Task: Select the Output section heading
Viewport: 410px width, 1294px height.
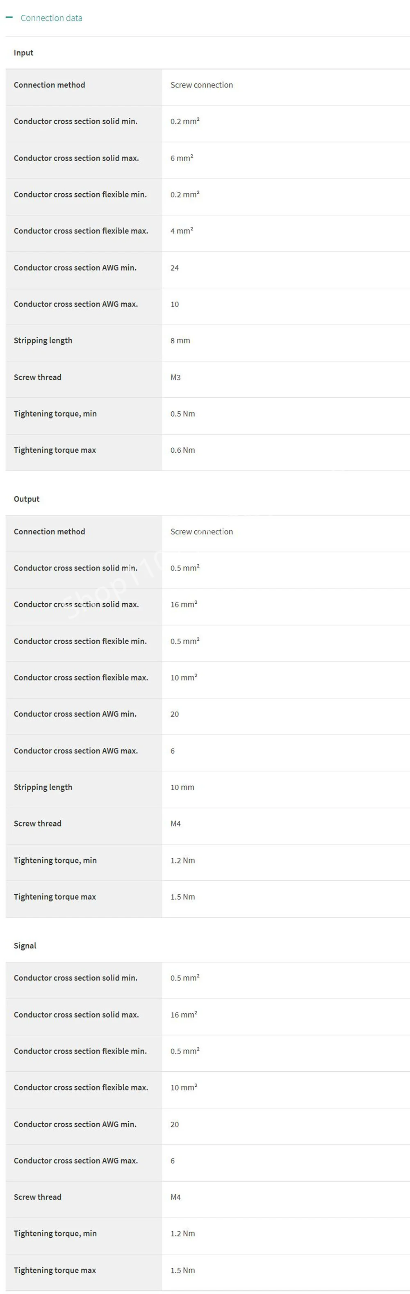Action: tap(27, 499)
